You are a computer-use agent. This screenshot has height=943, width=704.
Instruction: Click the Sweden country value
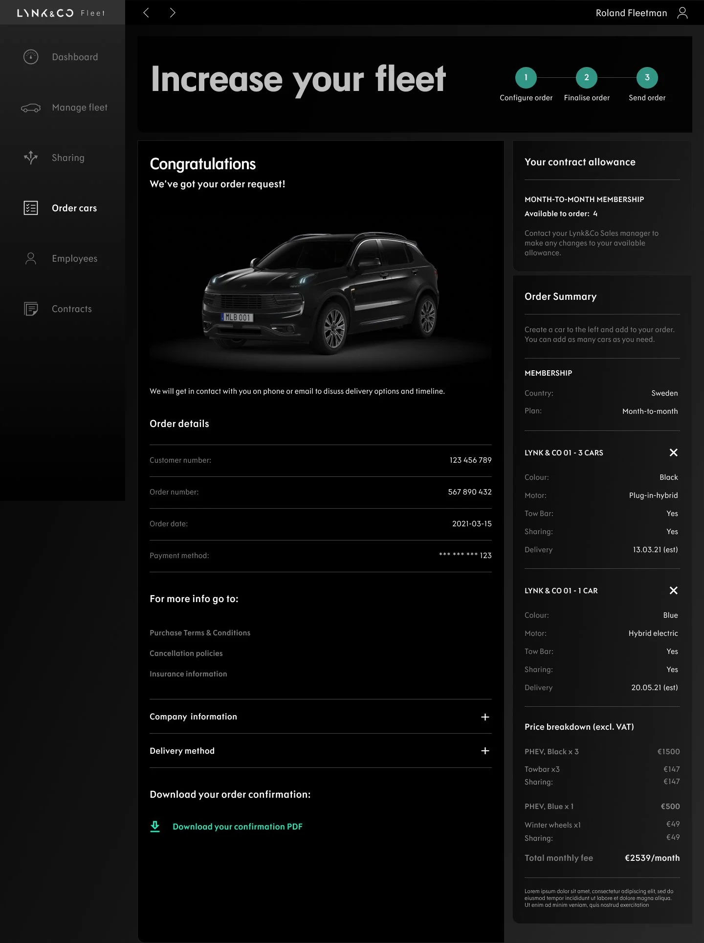[664, 393]
